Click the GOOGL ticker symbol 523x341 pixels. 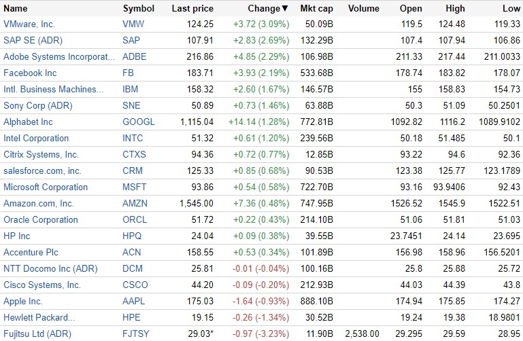[139, 122]
